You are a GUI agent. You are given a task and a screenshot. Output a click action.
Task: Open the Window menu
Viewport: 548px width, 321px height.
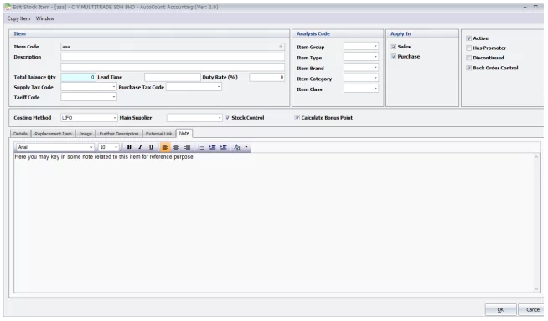point(45,18)
